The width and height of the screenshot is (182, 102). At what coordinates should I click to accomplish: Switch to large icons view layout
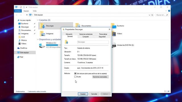169,91
